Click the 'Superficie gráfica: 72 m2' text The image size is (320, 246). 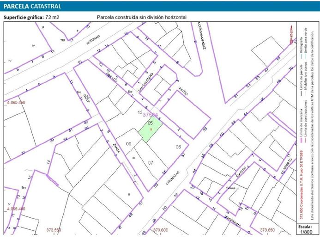pyautogui.click(x=31, y=17)
